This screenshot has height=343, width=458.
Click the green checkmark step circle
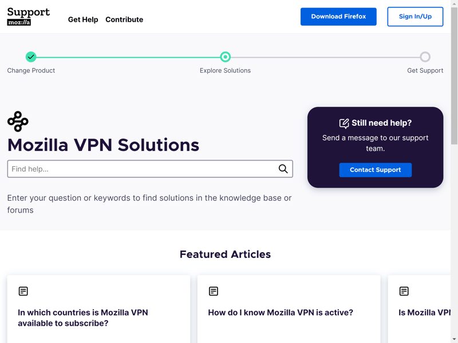coord(31,57)
